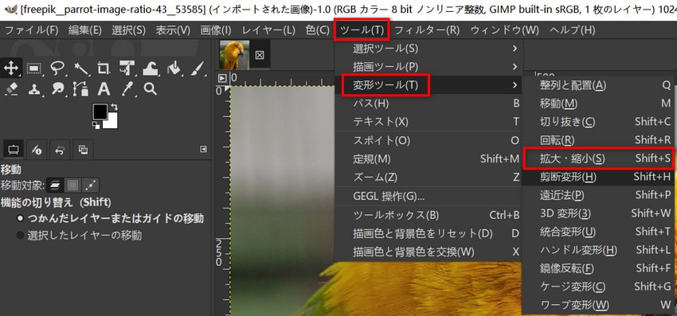
Task: Set move target to layer icon
Action: coord(55,185)
